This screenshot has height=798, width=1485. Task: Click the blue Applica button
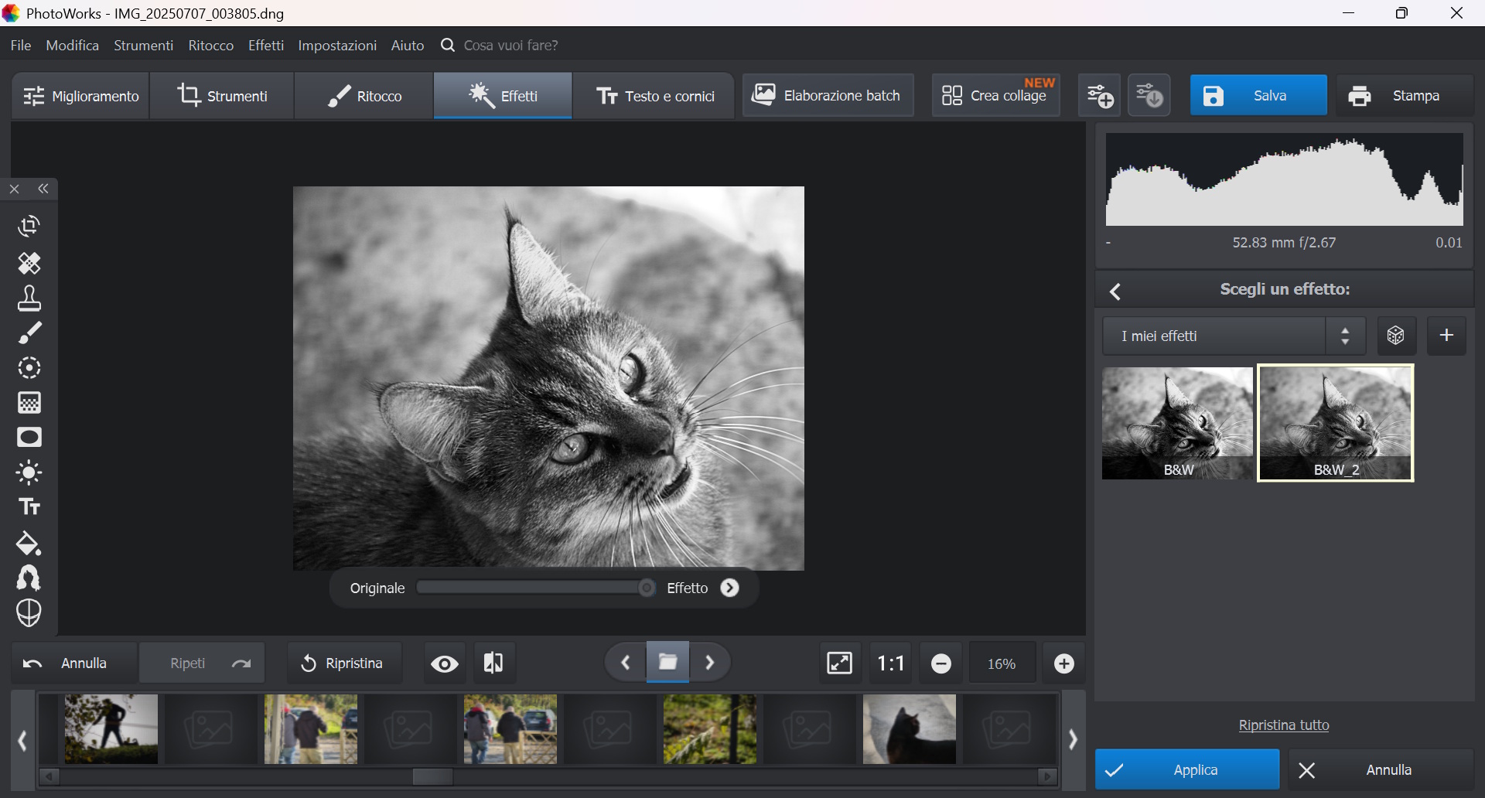point(1186,770)
